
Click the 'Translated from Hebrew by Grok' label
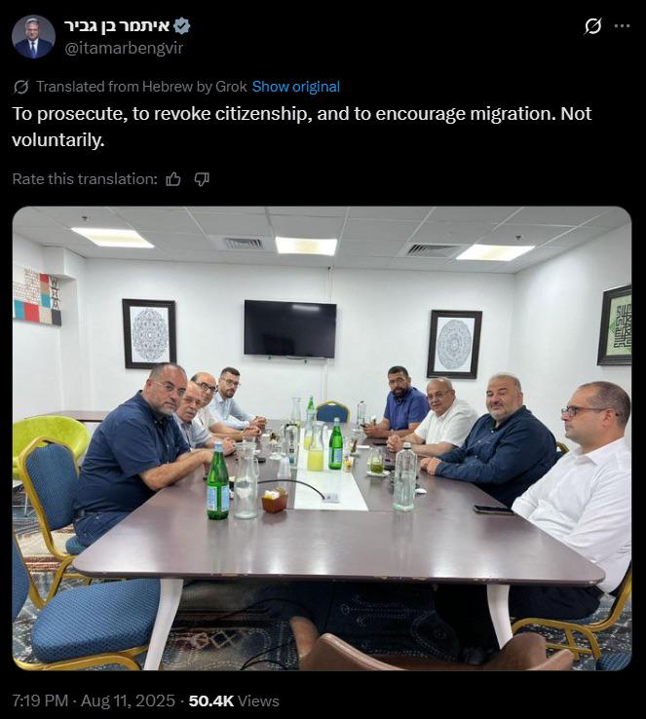pyautogui.click(x=141, y=87)
